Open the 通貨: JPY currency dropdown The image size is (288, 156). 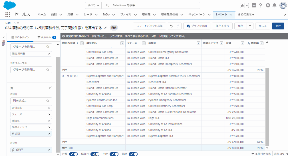click(281, 154)
